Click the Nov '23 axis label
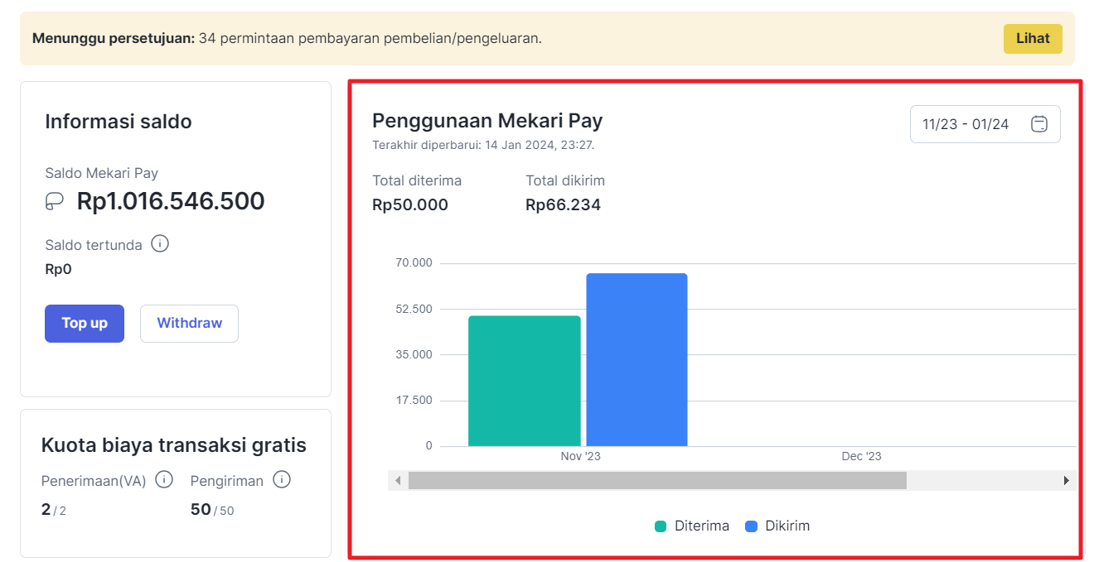The image size is (1094, 562). coord(580,457)
